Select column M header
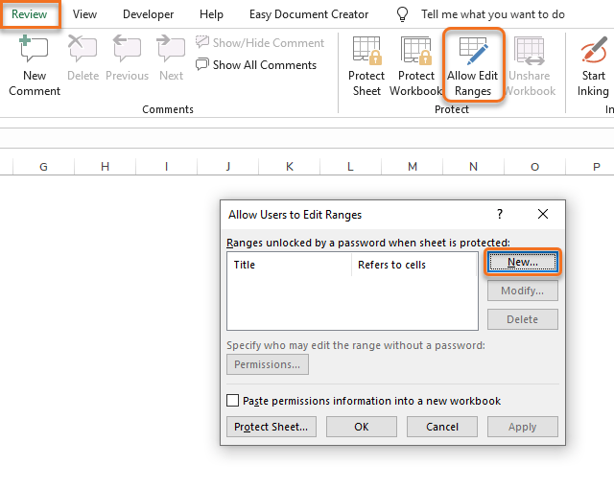This screenshot has width=614, height=489. [413, 167]
